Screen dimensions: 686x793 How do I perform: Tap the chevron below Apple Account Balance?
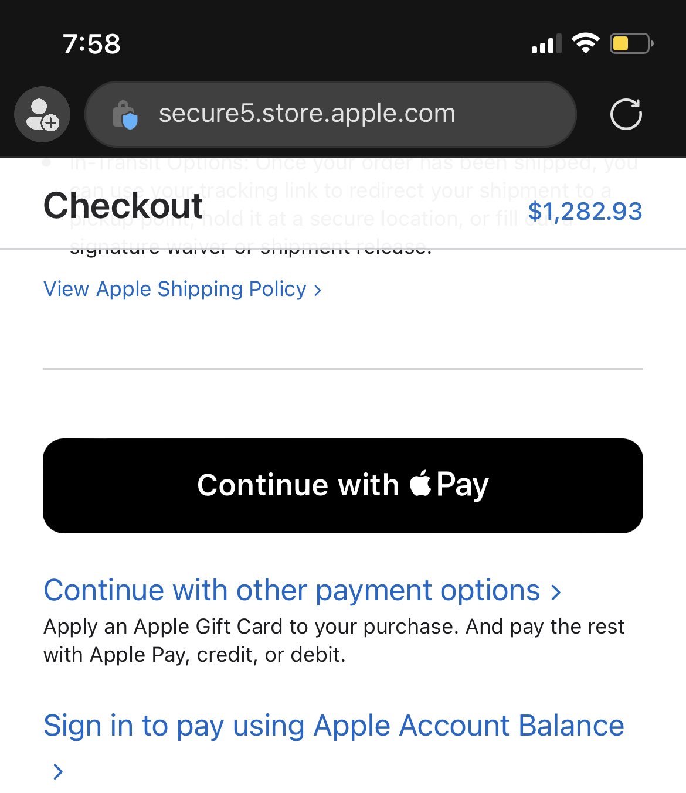pos(57,771)
